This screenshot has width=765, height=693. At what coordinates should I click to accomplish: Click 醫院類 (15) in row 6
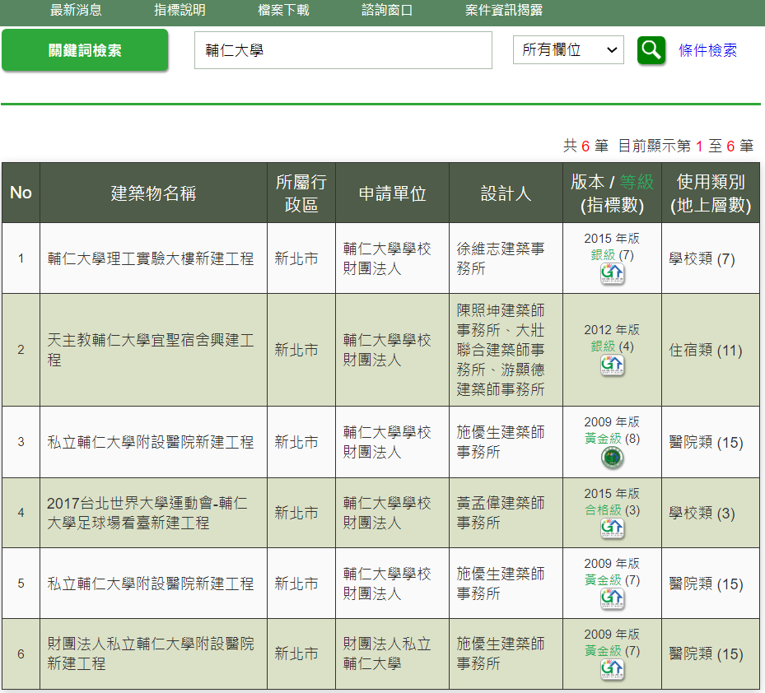706,654
